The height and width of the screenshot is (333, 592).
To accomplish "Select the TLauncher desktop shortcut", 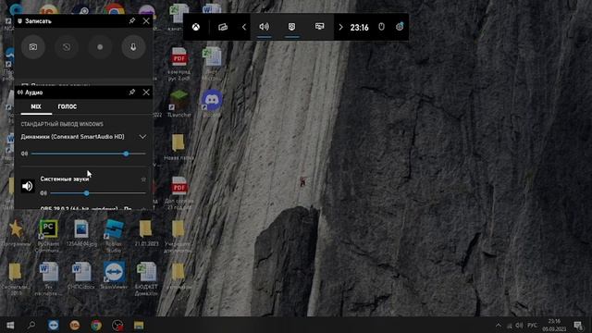I will (x=179, y=104).
